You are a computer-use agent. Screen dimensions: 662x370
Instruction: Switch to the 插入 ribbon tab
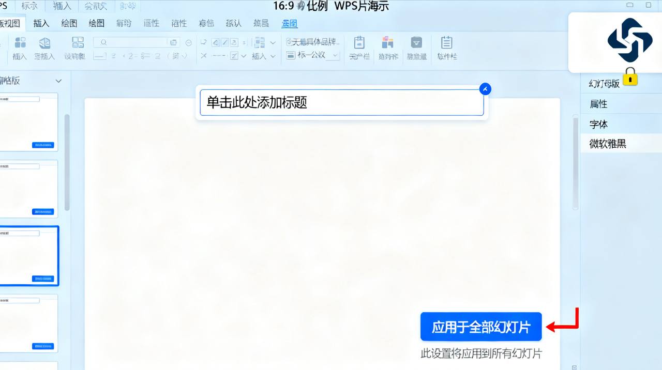(x=41, y=23)
